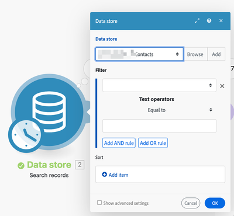Click the filter value input field

159,126
